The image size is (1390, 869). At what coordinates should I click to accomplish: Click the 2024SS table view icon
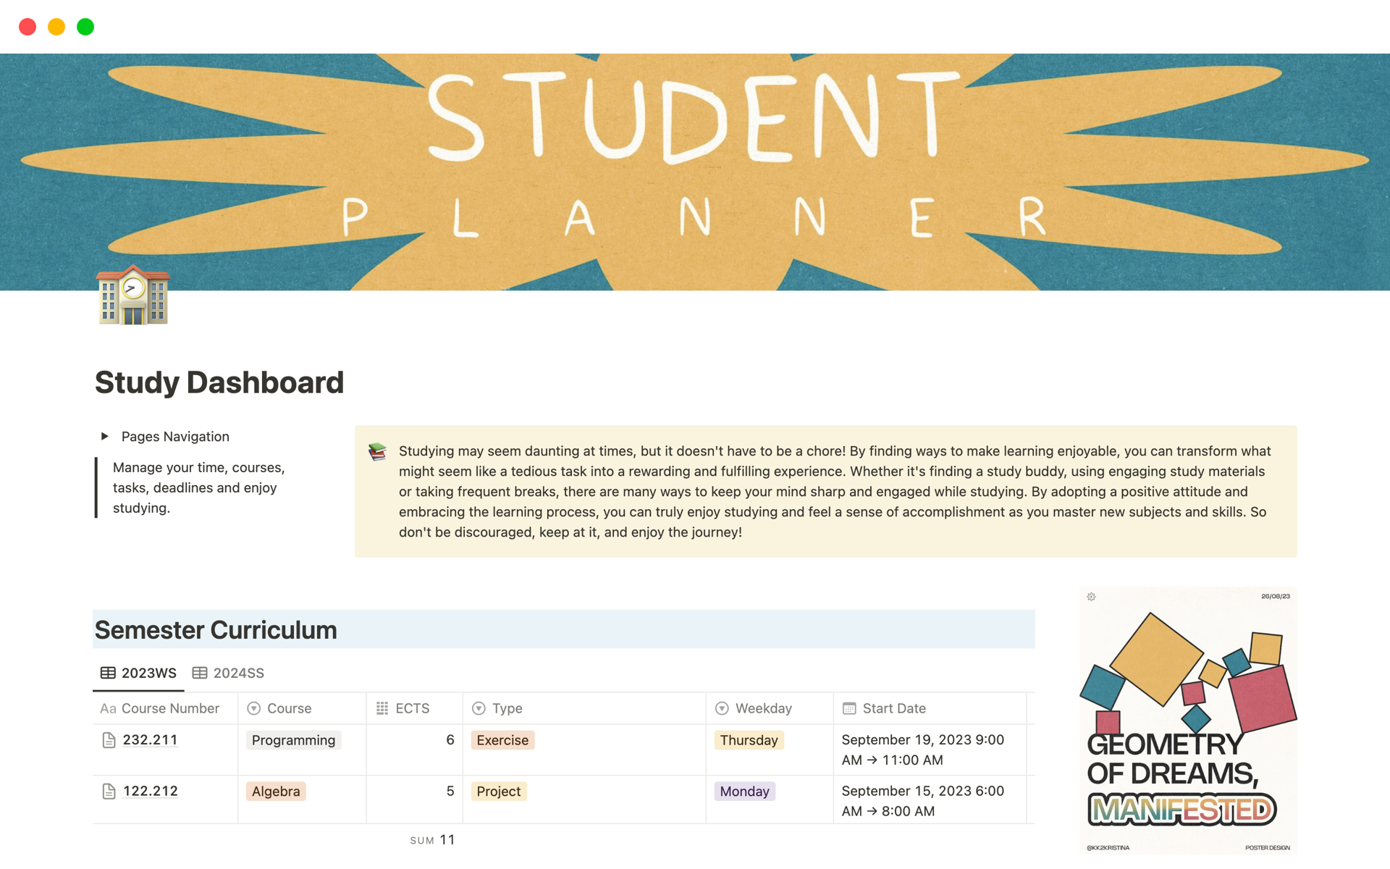click(200, 673)
